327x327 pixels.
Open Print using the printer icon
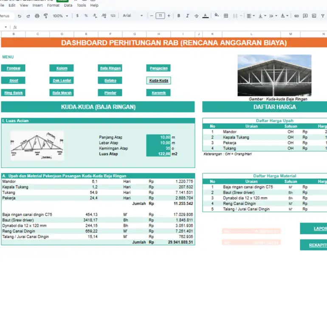point(37,16)
